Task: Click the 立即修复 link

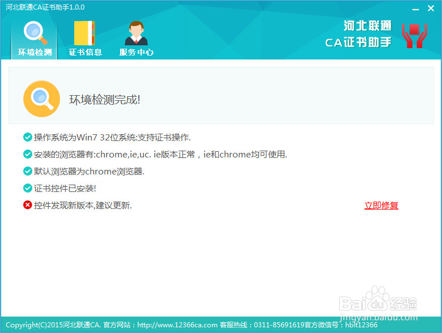Action: (x=381, y=206)
